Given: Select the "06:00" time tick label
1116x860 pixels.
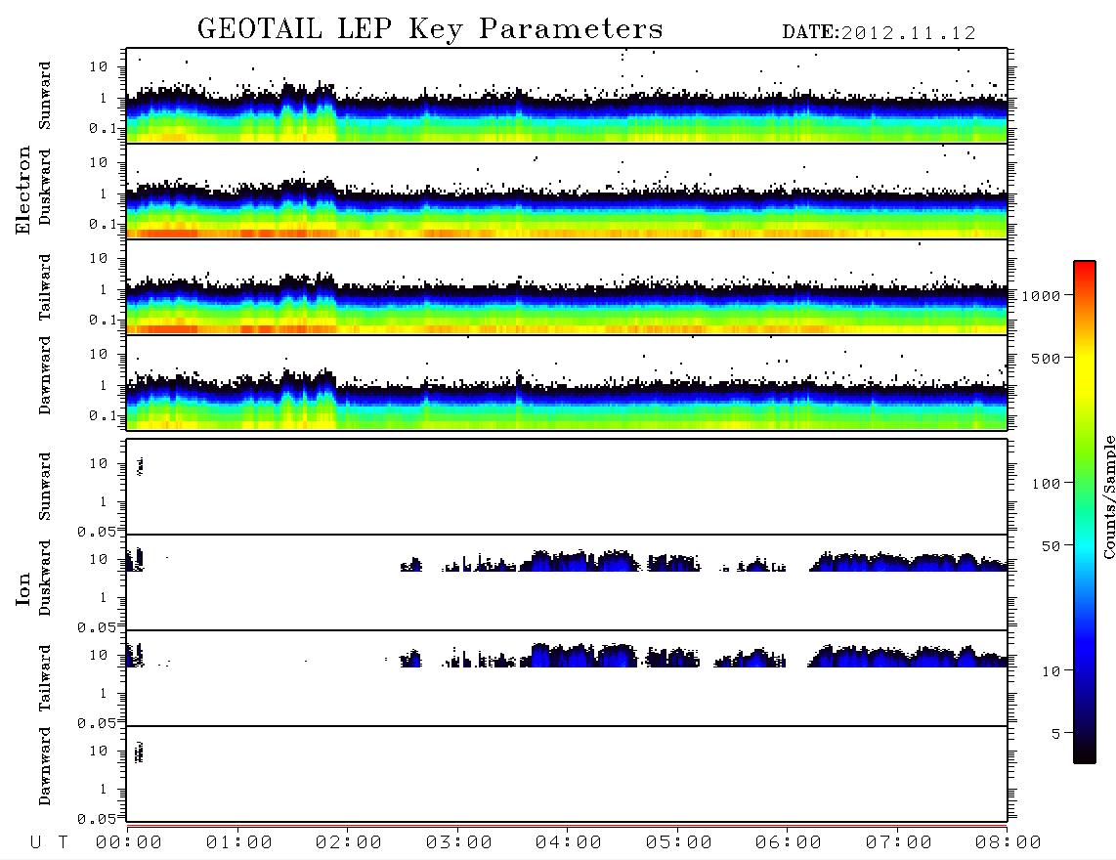Looking at the screenshot, I should [x=789, y=842].
